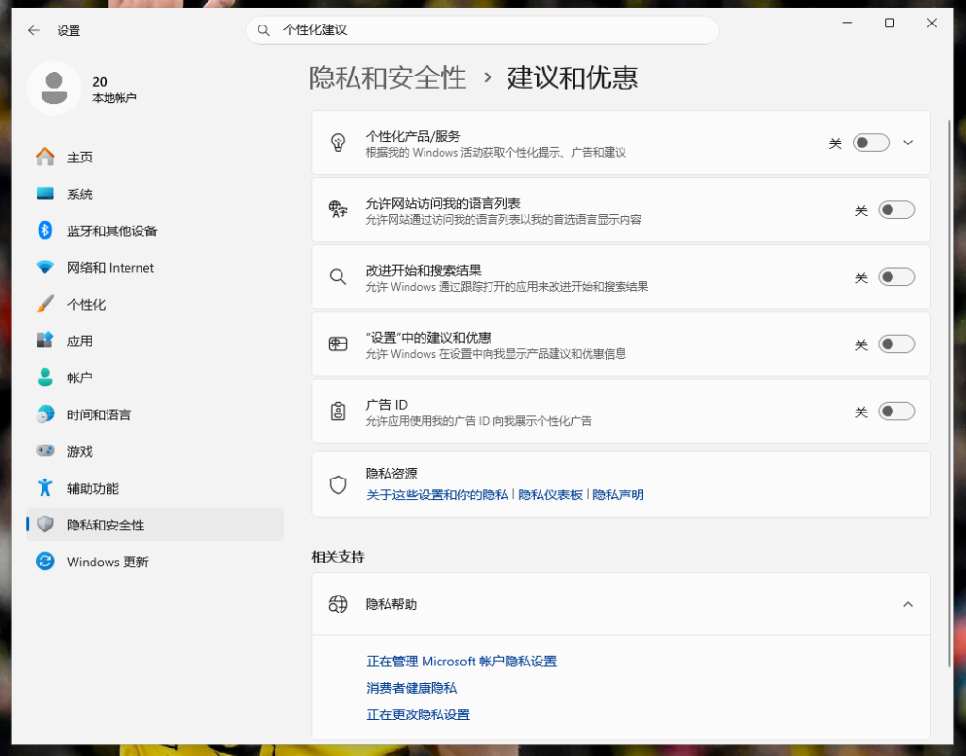Open the 隐私声明 link
The height and width of the screenshot is (756, 966).
(x=618, y=495)
